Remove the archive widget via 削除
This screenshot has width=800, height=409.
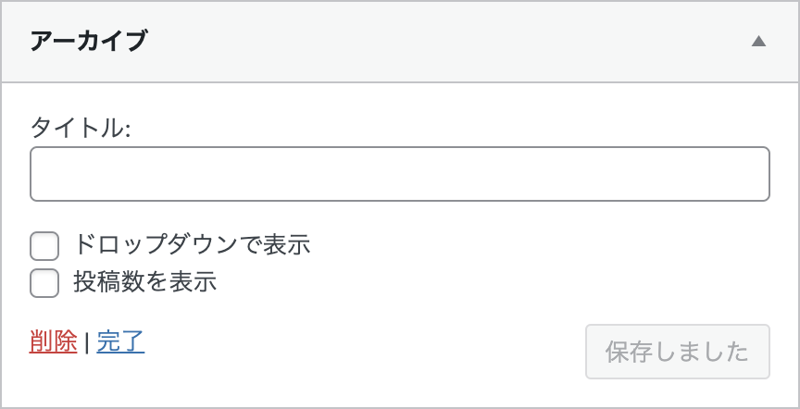pos(54,341)
